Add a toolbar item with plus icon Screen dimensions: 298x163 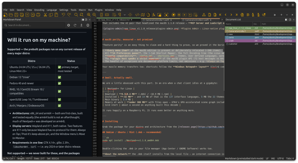(282, 15)
